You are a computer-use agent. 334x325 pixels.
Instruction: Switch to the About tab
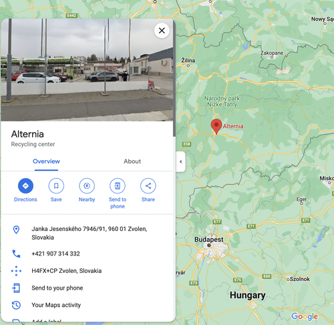click(132, 161)
